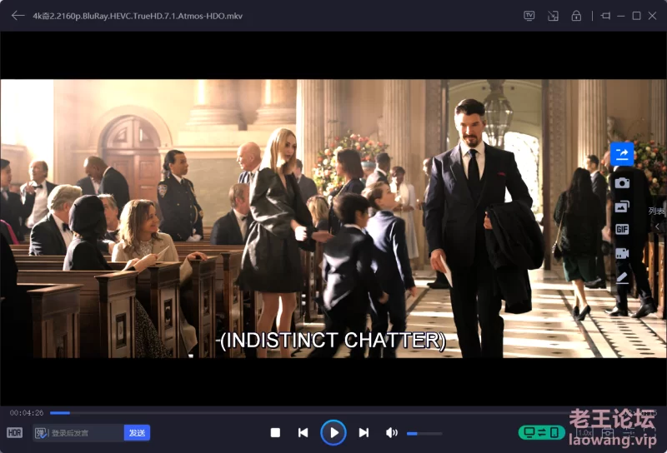667x453 pixels.
Task: Maximize the player window
Action: (636, 16)
